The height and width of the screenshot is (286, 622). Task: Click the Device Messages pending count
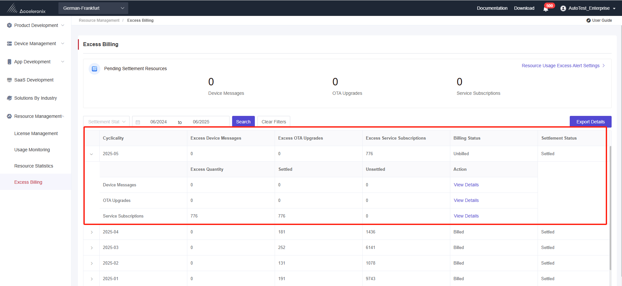(x=211, y=82)
